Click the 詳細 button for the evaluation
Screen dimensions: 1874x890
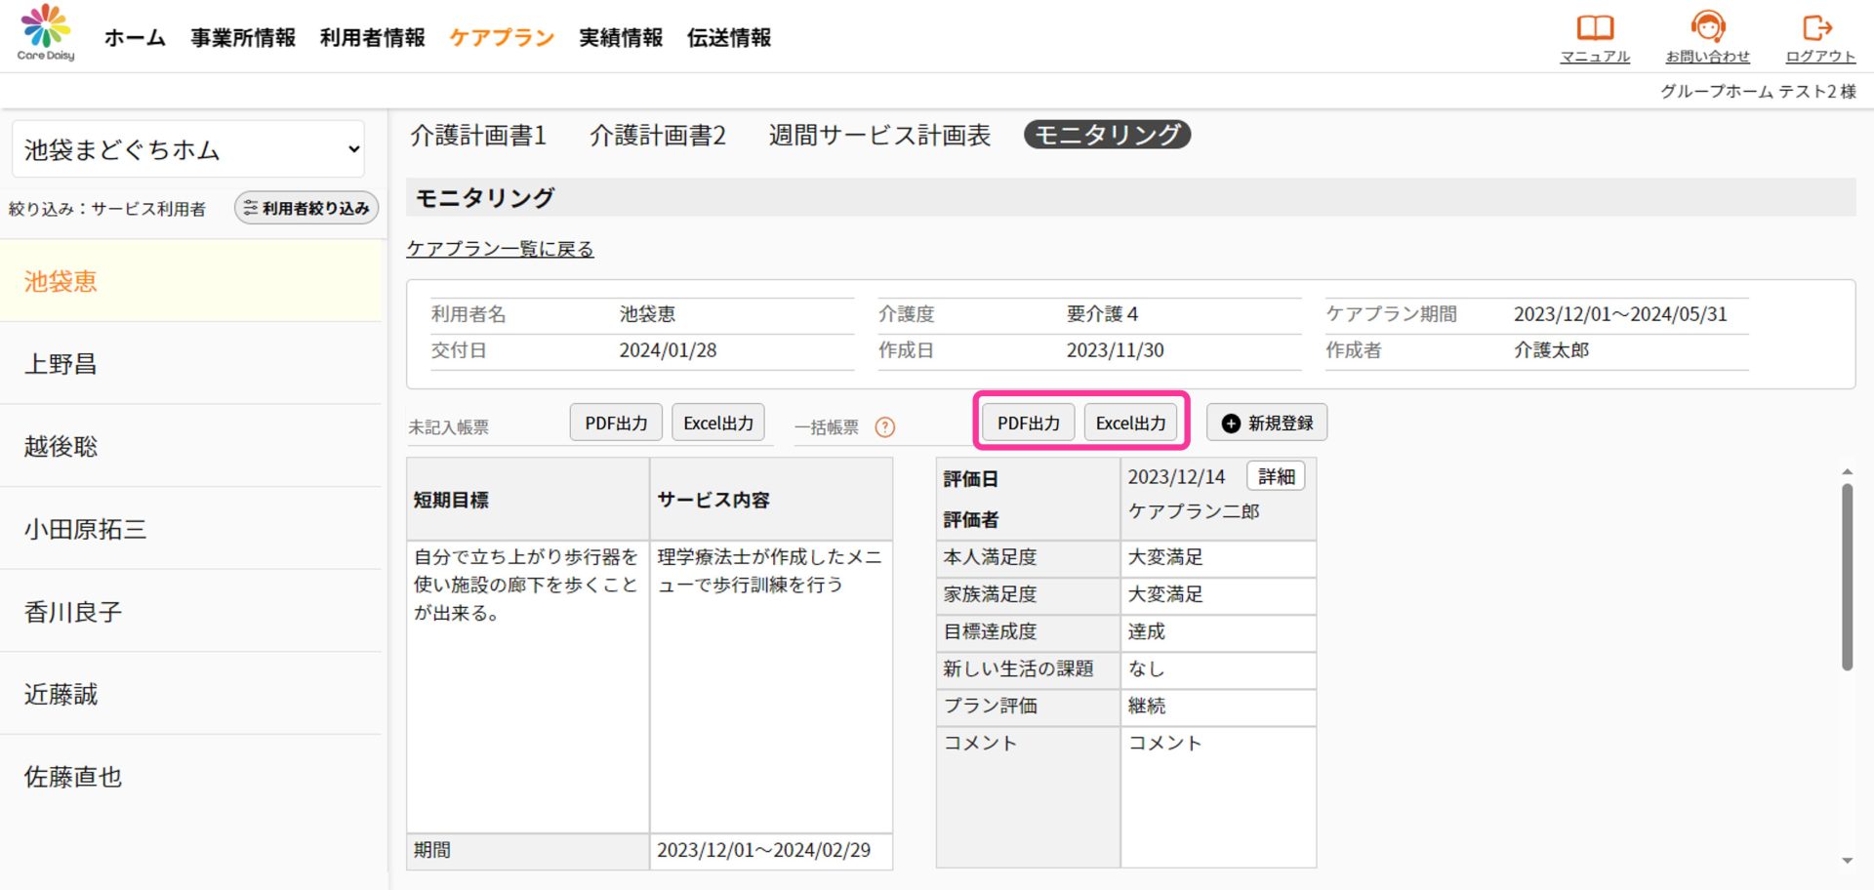click(x=1276, y=476)
